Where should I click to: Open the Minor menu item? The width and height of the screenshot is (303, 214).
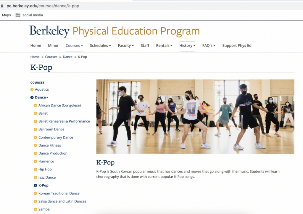pyautogui.click(x=53, y=46)
